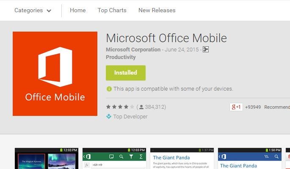The width and height of the screenshot is (290, 169).
Task: Click the Office Mobile app logo
Action: (55, 74)
